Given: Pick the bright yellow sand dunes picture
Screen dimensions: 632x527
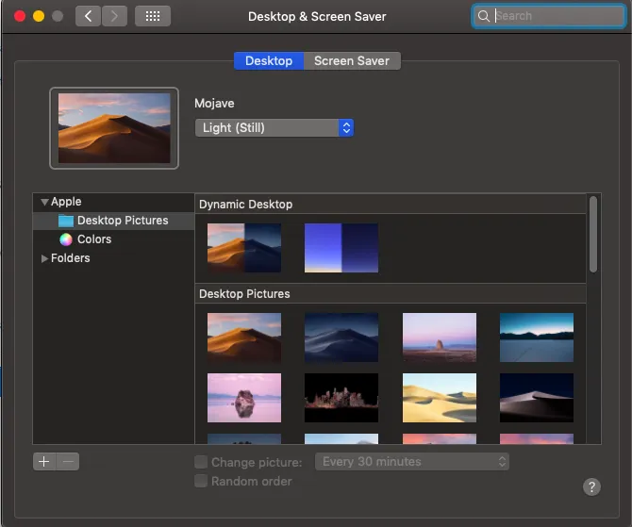Looking at the screenshot, I should tap(440, 398).
